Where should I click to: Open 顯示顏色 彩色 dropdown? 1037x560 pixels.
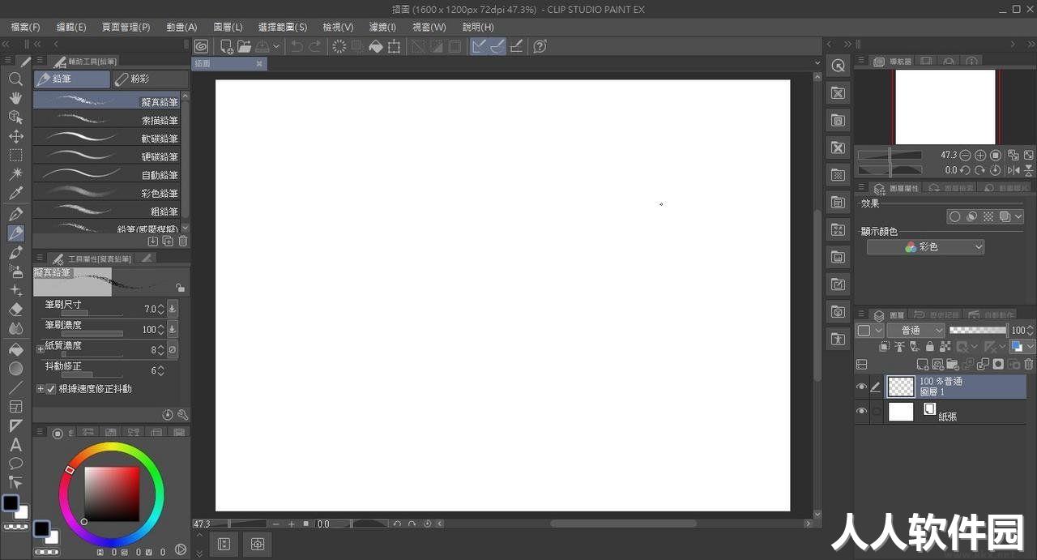pyautogui.click(x=926, y=246)
